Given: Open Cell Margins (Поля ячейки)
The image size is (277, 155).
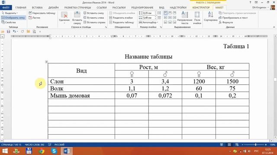Looking at the screenshot, I should (x=197, y=18).
